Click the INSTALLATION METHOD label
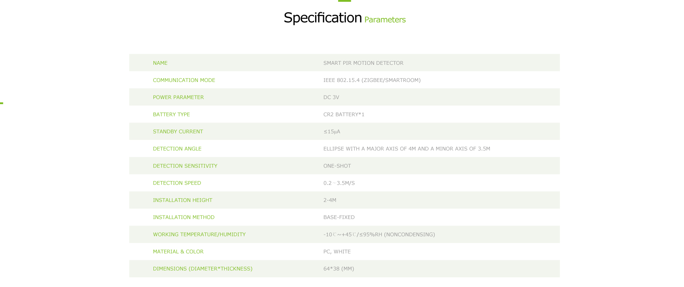Screen dimensions: 684x287 point(184,217)
